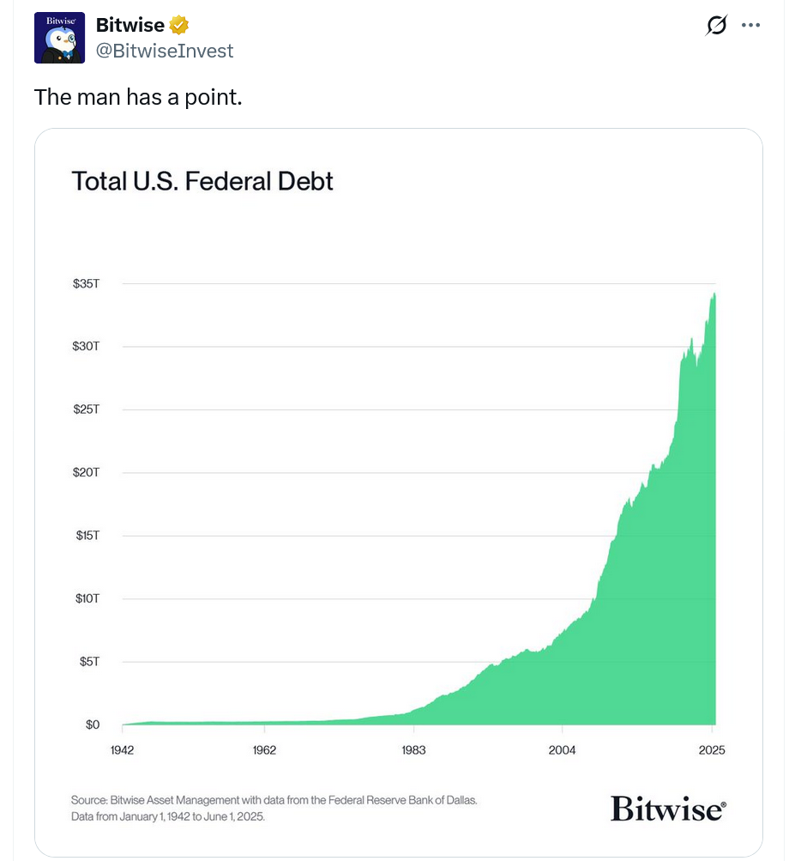
Task: Click the 2025 x-axis label
Action: [711, 749]
